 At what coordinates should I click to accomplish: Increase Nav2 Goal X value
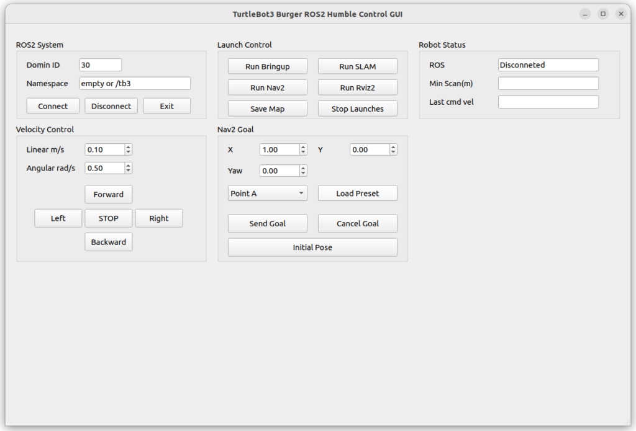[x=303, y=146]
